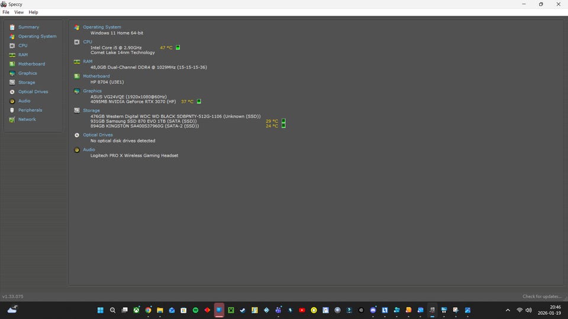Viewport: 568px width, 319px height.
Task: Click the ASUS VG24VQE monitor line
Action: point(128,97)
